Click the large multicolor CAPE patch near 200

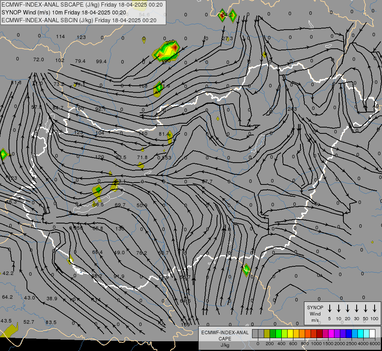[166, 51]
